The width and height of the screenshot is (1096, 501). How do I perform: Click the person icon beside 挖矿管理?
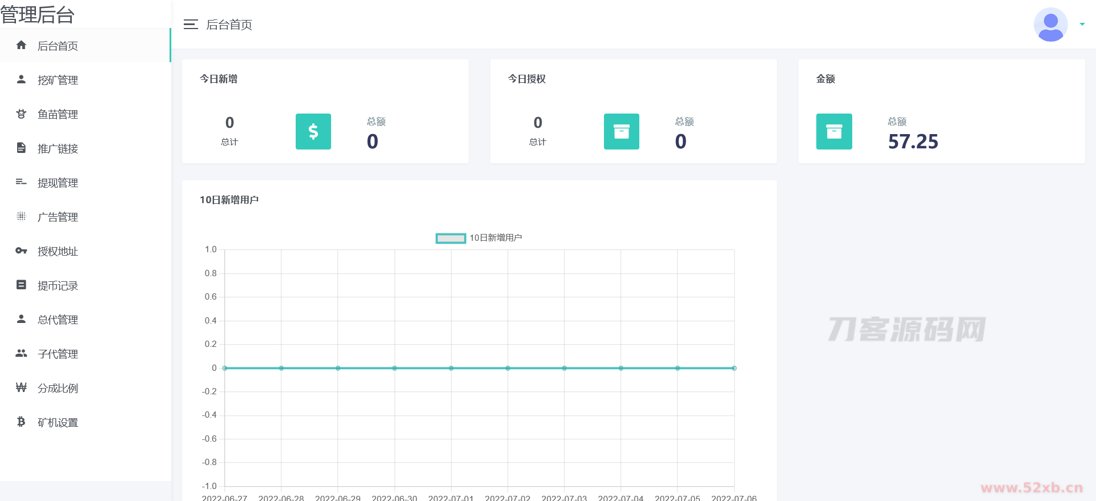(21, 79)
